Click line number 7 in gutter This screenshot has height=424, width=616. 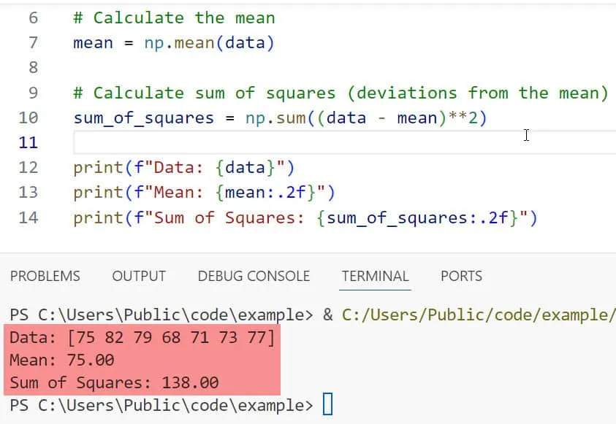[32, 42]
